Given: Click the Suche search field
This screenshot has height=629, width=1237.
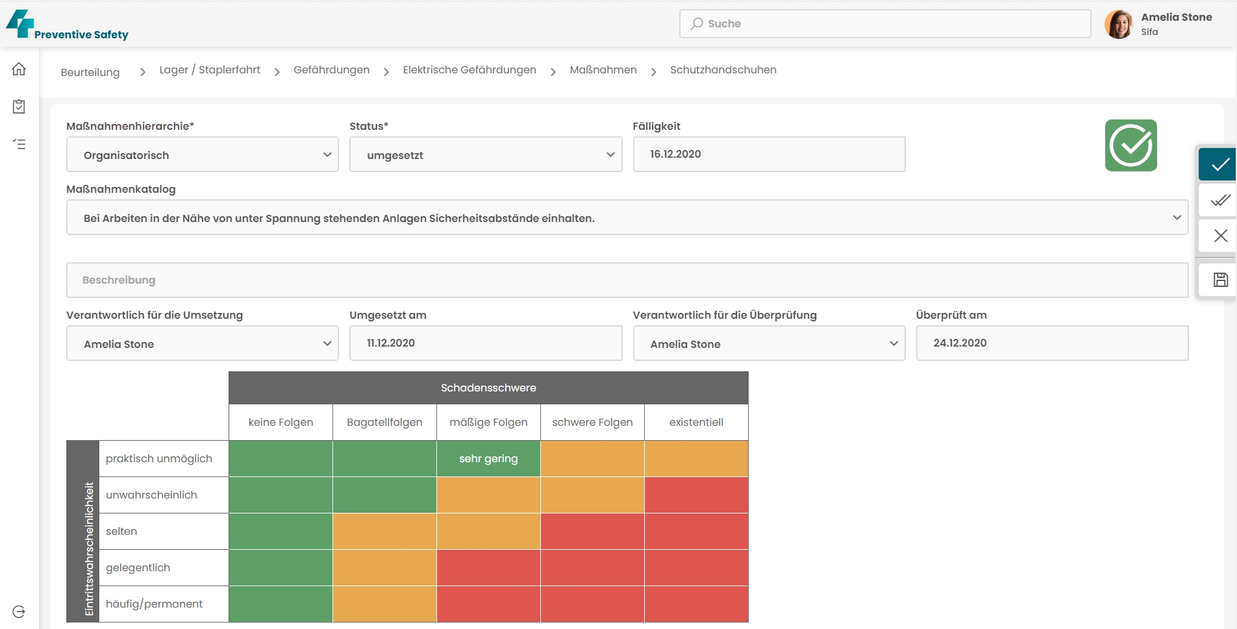Looking at the screenshot, I should [884, 24].
